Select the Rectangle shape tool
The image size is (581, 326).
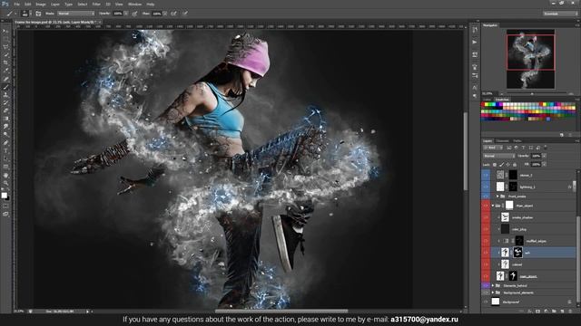click(x=5, y=167)
